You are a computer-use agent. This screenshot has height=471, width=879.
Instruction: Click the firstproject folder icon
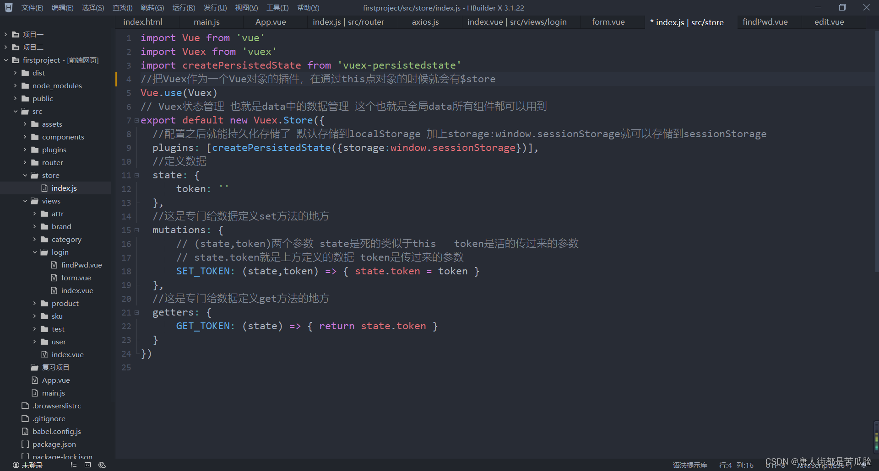[16, 60]
